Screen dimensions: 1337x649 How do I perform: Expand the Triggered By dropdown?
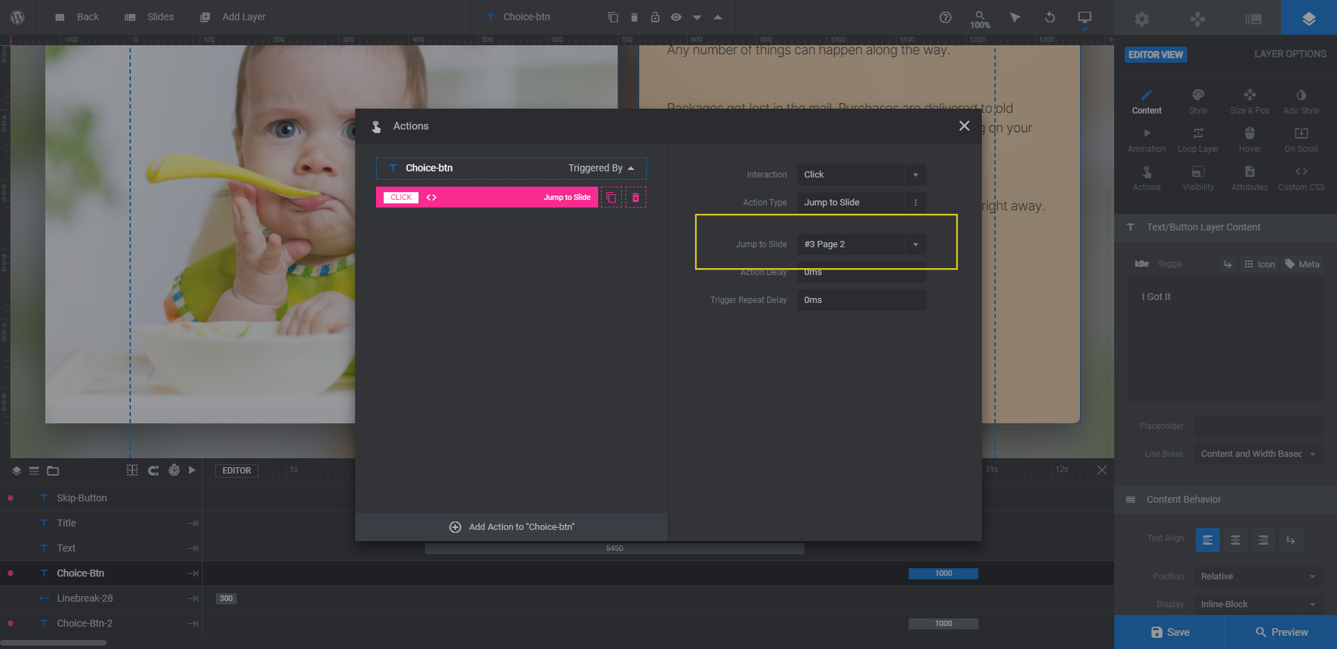pos(602,168)
